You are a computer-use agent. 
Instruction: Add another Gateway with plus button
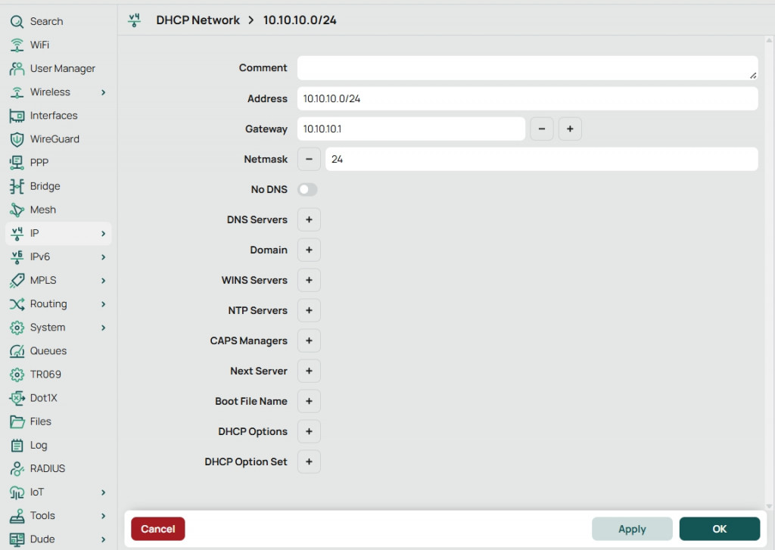pyautogui.click(x=570, y=129)
